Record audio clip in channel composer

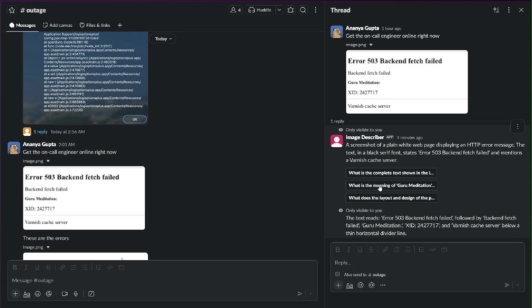pyautogui.click(x=76, y=293)
